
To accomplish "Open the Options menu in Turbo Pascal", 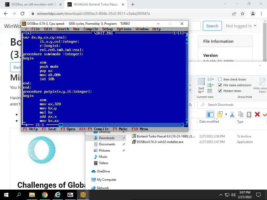I will (124, 29).
